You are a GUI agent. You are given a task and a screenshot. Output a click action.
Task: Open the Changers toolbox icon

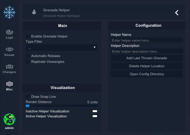click(x=9, y=67)
